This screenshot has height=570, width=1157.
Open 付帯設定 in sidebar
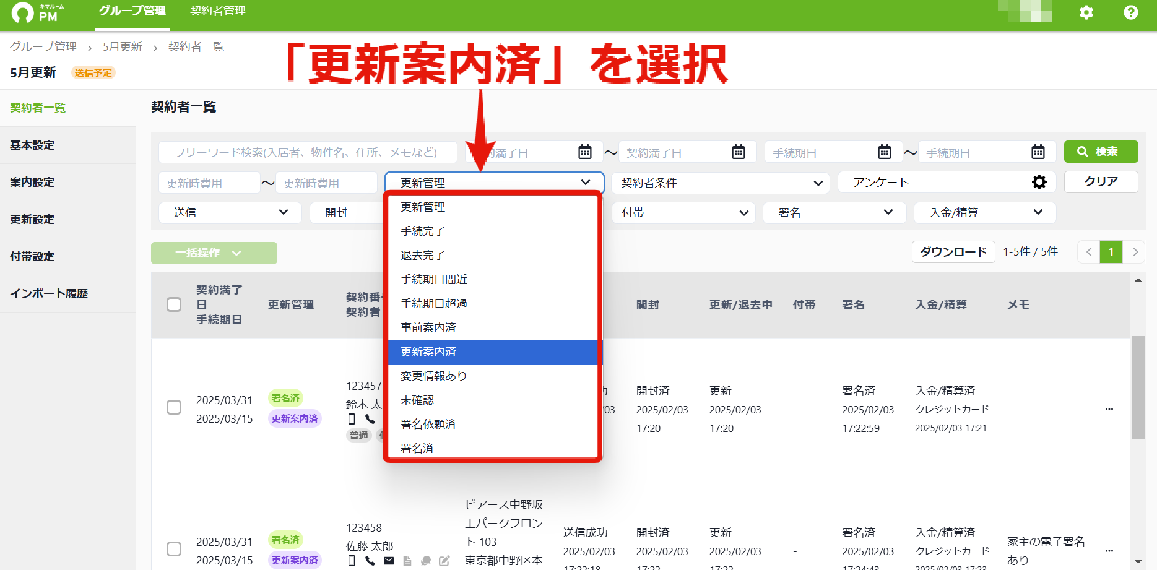point(68,257)
